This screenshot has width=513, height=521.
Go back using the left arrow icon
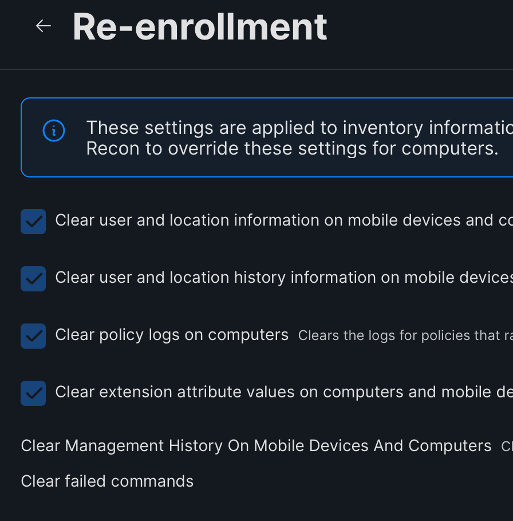click(x=43, y=26)
